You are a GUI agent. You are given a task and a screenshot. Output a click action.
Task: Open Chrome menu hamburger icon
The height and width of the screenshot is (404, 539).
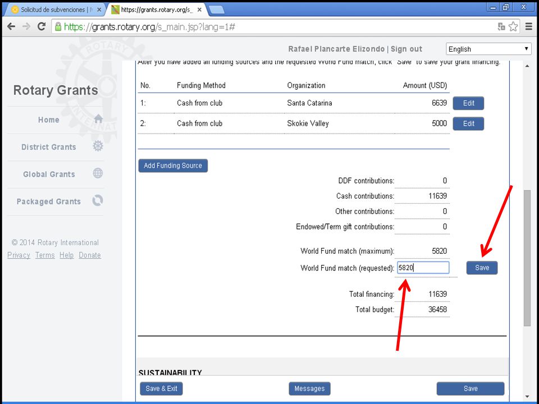click(x=529, y=26)
